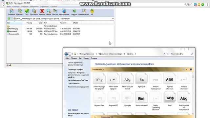
Task: Open the Настройка текста ClearType link
Action: click(78, 80)
